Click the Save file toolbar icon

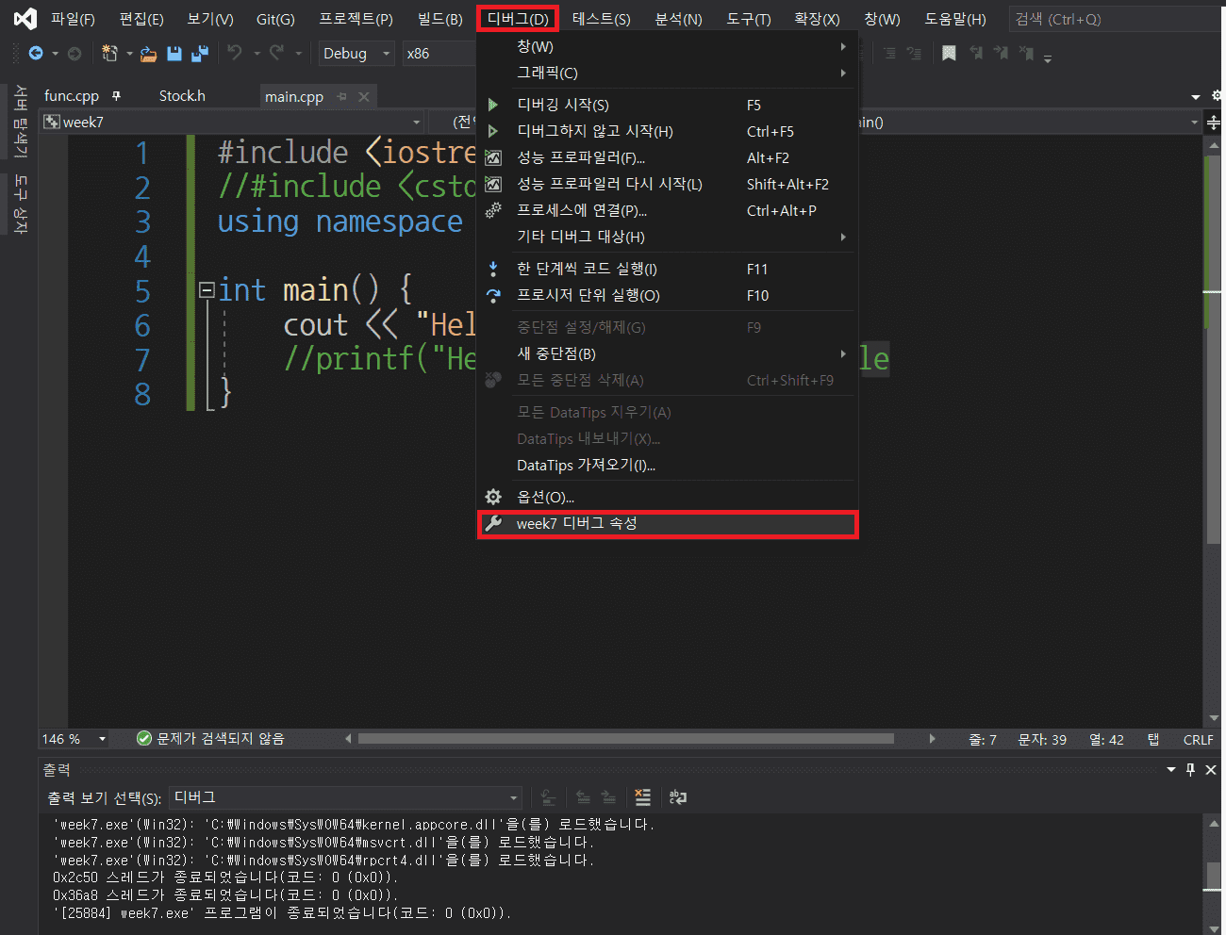(174, 54)
